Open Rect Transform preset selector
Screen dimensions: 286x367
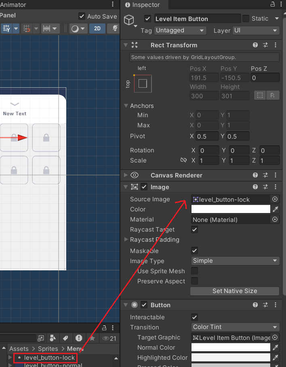(265, 45)
